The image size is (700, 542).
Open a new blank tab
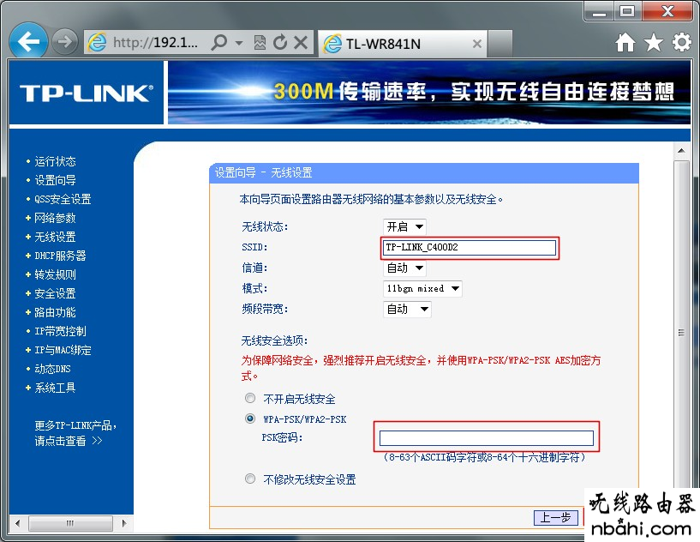pos(500,44)
